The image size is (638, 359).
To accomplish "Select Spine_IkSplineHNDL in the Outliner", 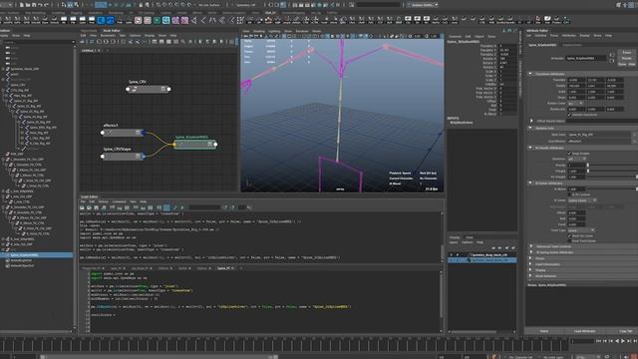I will coord(24,255).
